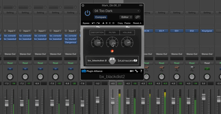Screen dimensions: 221x114
Task: Click the volume fader of the -7.3 channel
Action: point(6,103)
